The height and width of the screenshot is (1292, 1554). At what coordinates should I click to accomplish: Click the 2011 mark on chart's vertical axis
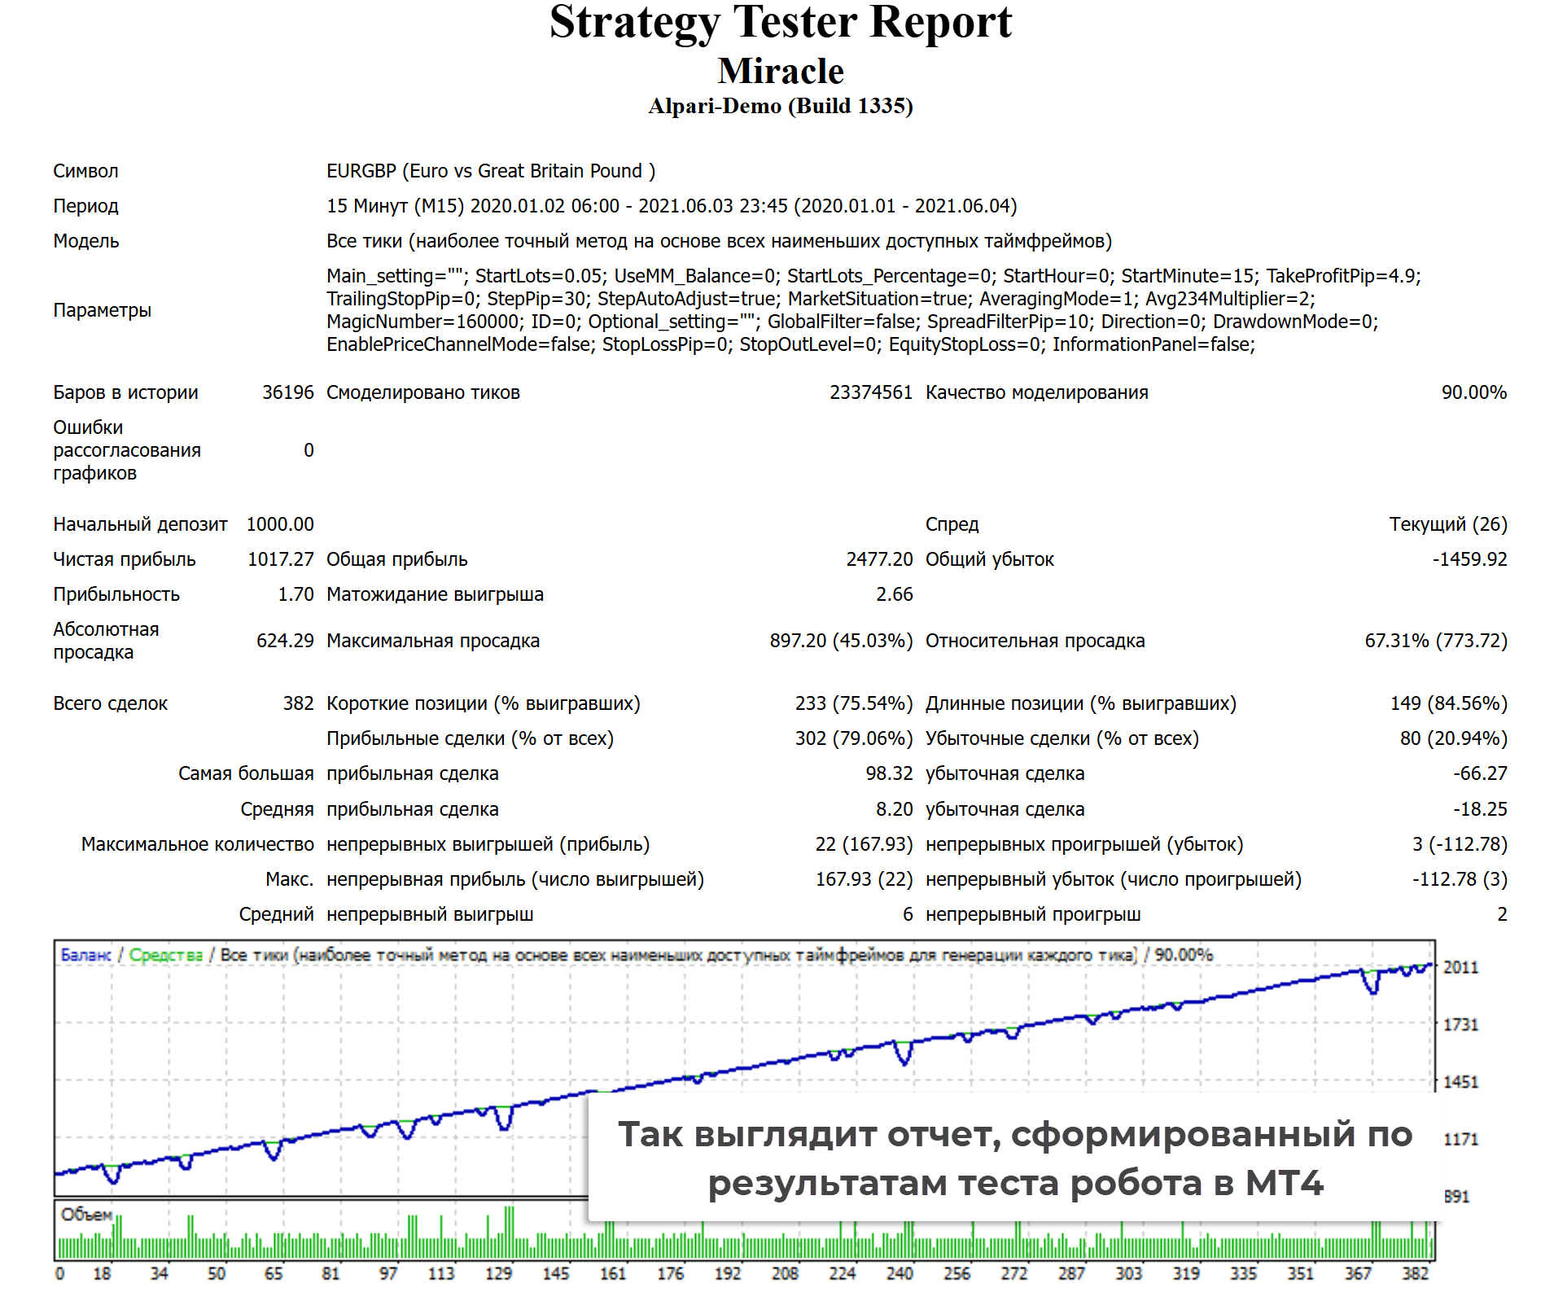1460,967
